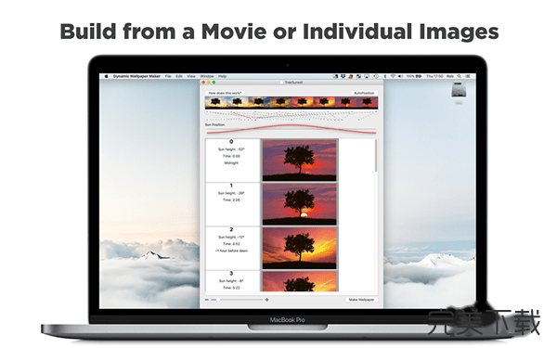
Task: Click the Wi-Fi status icon
Action: 393,76
